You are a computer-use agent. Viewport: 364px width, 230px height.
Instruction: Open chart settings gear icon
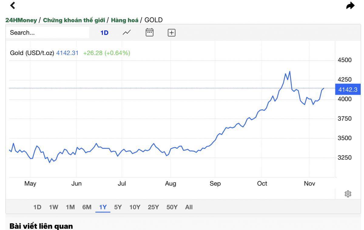point(348,194)
